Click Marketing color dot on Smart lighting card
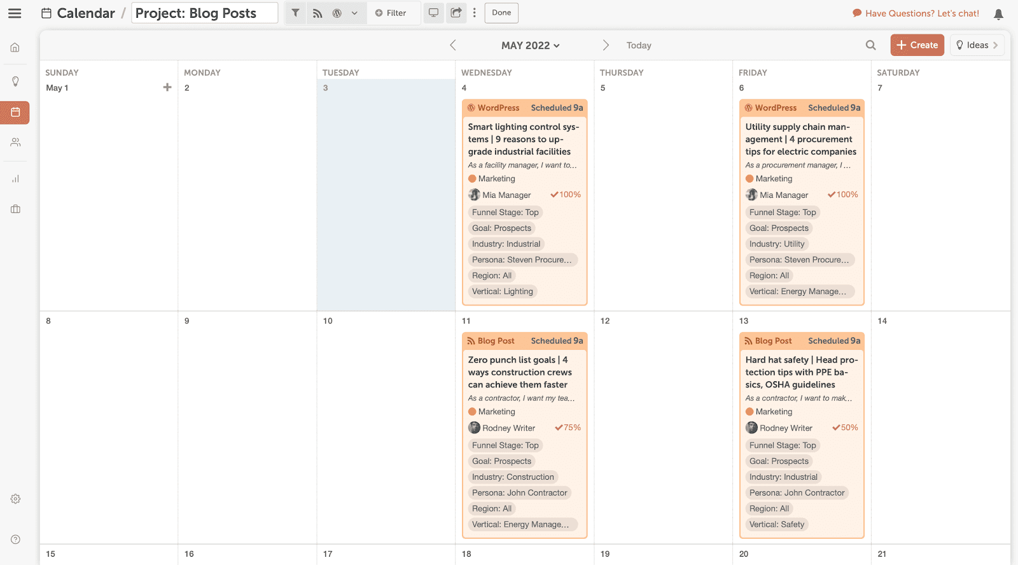1018x565 pixels. tap(472, 179)
